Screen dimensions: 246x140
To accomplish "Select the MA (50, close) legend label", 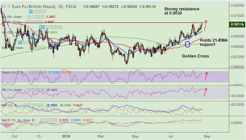I will coord(12,17).
